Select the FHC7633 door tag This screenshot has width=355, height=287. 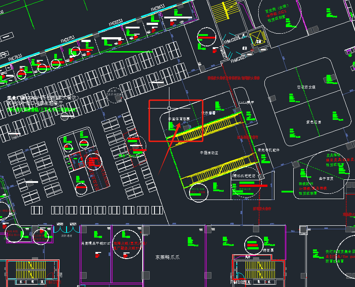(x=15, y=57)
